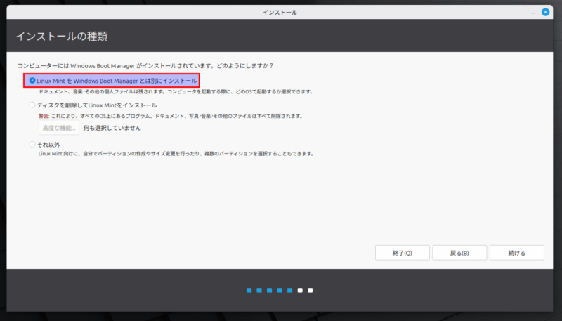Click the third blue progress dot
This screenshot has width=562, height=321.
coord(269,290)
